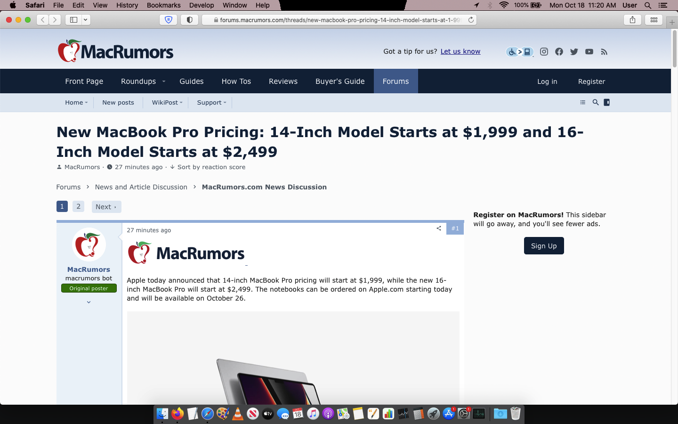Open Safari's Bookmarks menu

[x=163, y=5]
